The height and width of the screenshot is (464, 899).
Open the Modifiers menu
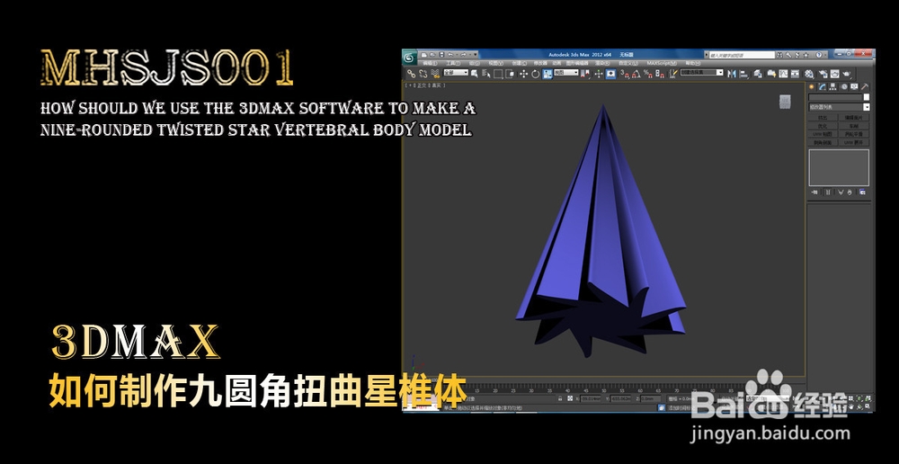pyautogui.click(x=540, y=63)
